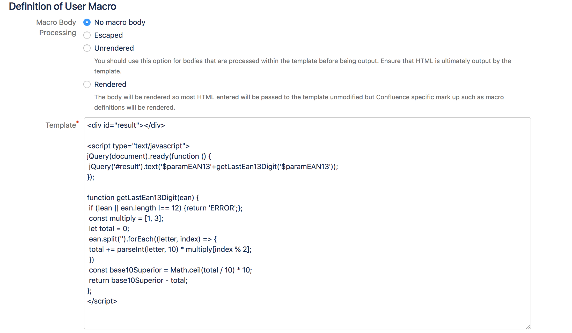Click the Escaped label text
The width and height of the screenshot is (572, 333).
(x=108, y=35)
